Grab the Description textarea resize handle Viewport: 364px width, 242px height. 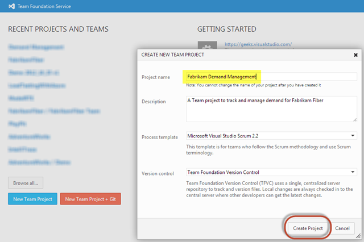(355, 120)
